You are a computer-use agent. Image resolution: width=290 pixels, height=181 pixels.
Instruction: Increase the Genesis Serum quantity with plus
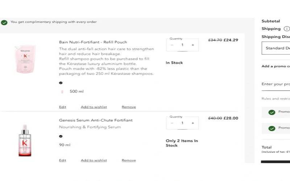pyautogui.click(x=192, y=123)
